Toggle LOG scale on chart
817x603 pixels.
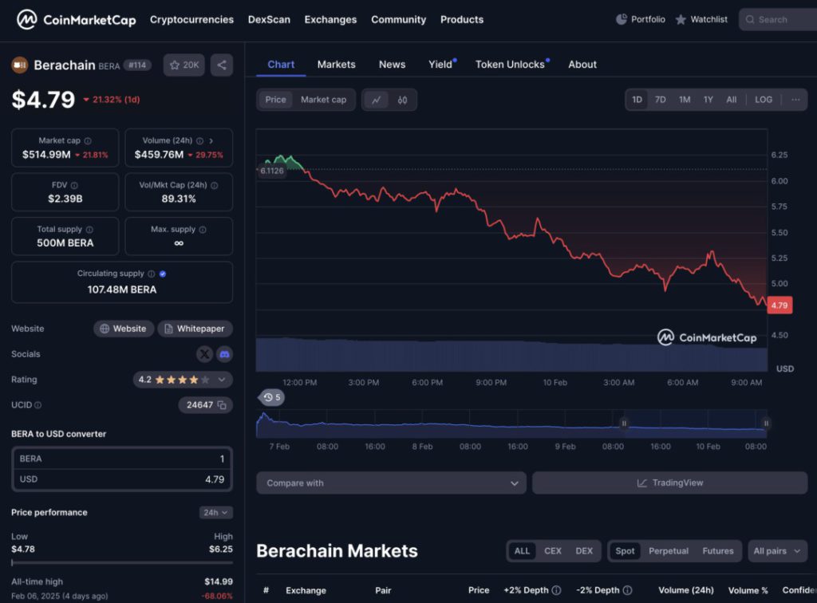tap(764, 100)
